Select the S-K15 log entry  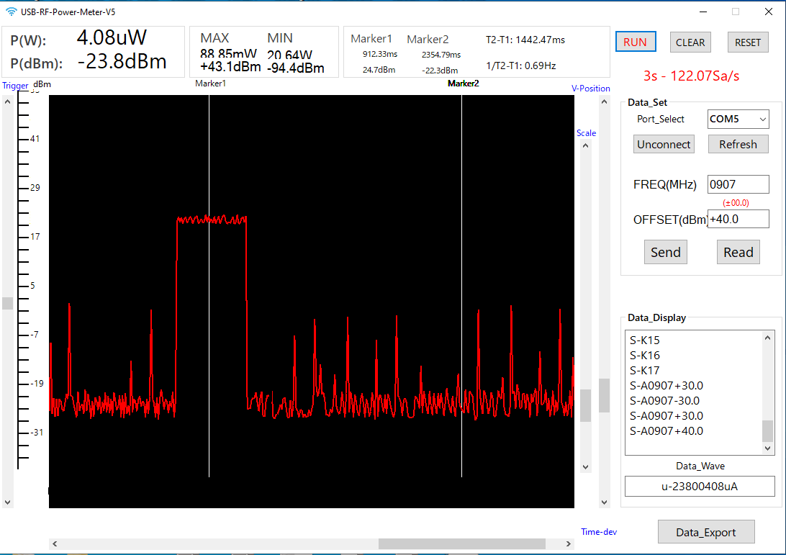point(645,340)
